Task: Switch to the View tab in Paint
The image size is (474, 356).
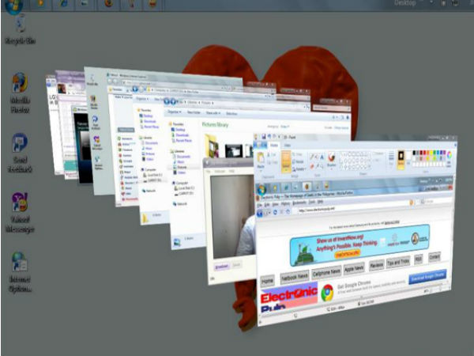Action: click(286, 146)
